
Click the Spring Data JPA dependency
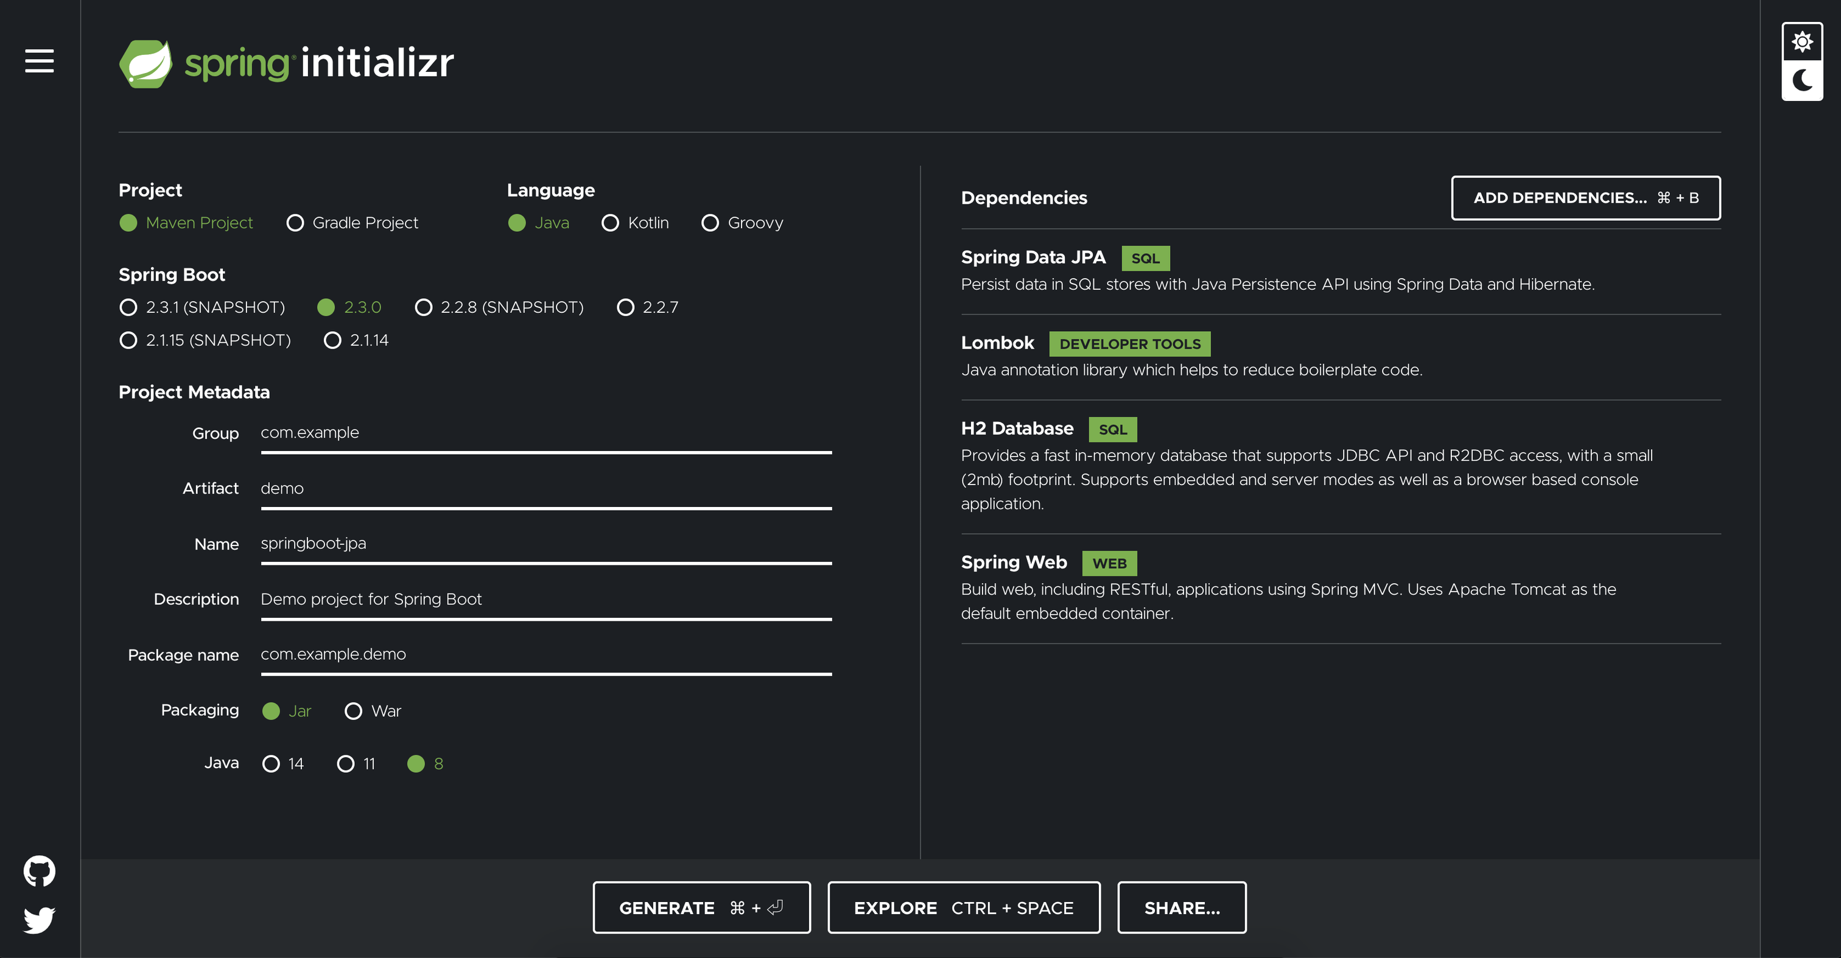coord(1033,257)
